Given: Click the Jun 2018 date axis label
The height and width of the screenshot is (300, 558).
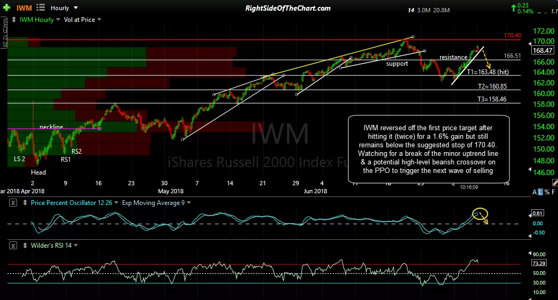Looking at the screenshot, I should [x=315, y=191].
